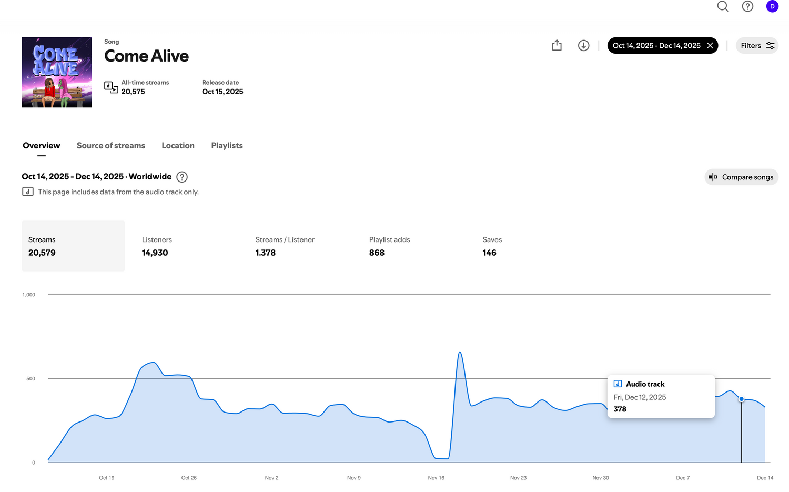Show the Playlist adds metric
789x492 pixels.
coord(389,246)
